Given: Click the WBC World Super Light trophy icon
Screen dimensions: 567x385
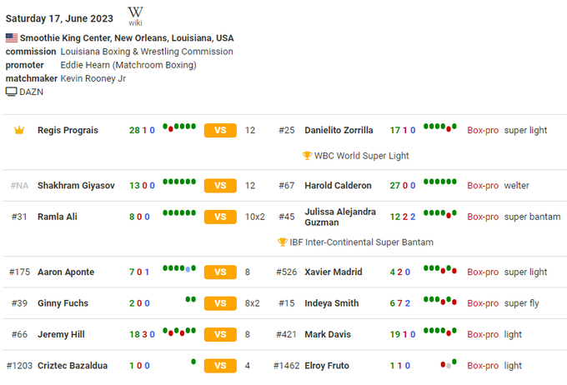Looking at the screenshot, I should point(307,155).
